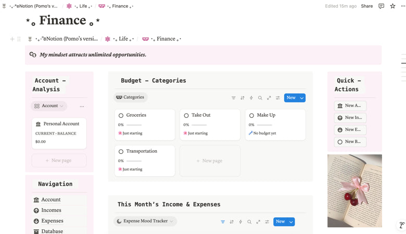Click filter icon in Budget Categories toolbar
The height and width of the screenshot is (234, 406).
(234, 98)
